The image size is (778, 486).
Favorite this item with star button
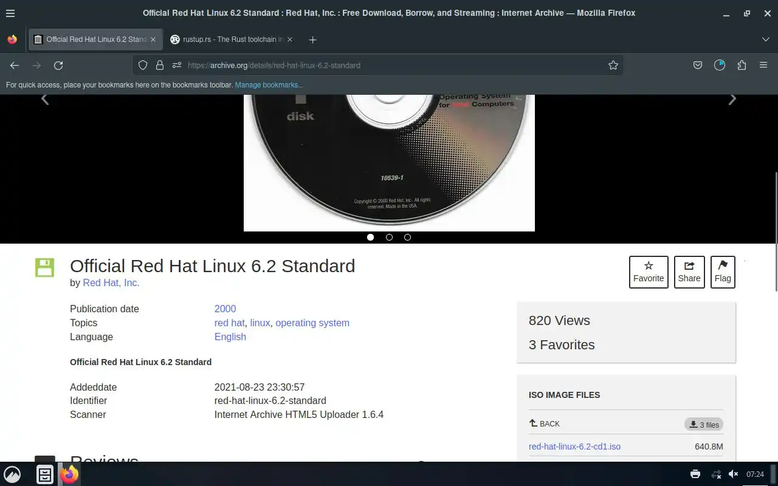(649, 272)
